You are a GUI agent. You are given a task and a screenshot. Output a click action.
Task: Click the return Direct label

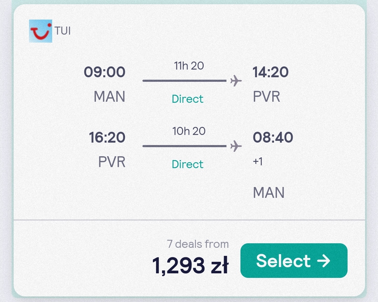[x=188, y=164]
